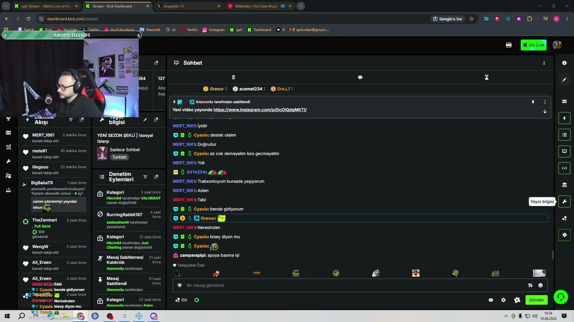Click the Google'a Sor button
The width and height of the screenshot is (574, 322).
tap(448, 19)
